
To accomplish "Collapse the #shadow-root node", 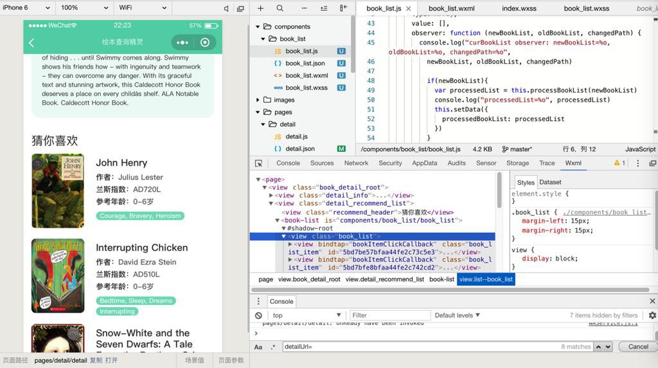I will coord(283,228).
